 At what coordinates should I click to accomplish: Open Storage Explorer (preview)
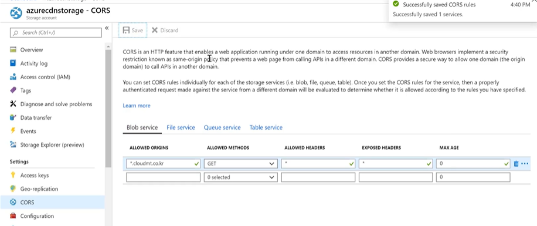coord(52,145)
